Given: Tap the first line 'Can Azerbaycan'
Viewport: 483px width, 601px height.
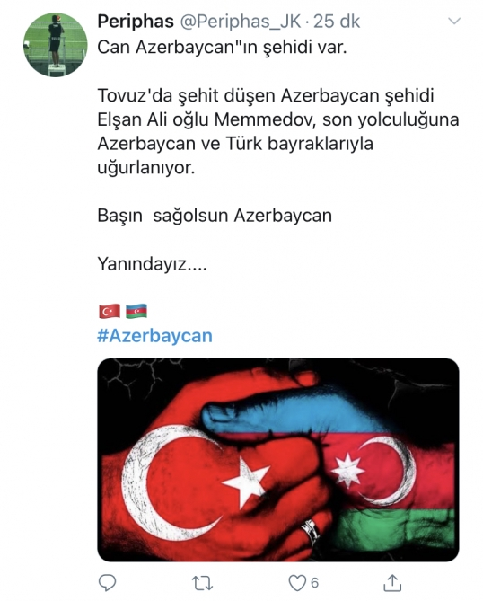Looking at the screenshot, I should tap(222, 48).
